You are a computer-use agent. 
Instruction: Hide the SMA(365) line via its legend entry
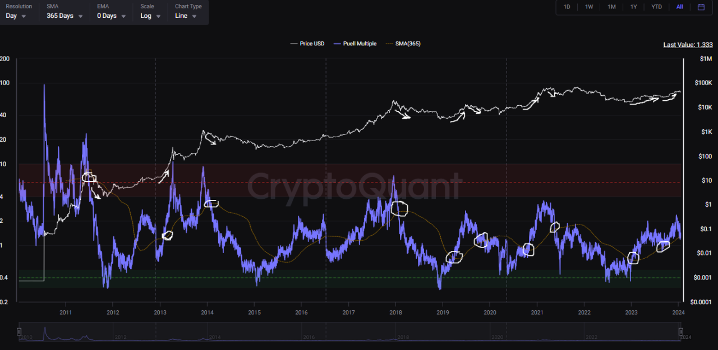pyautogui.click(x=408, y=43)
